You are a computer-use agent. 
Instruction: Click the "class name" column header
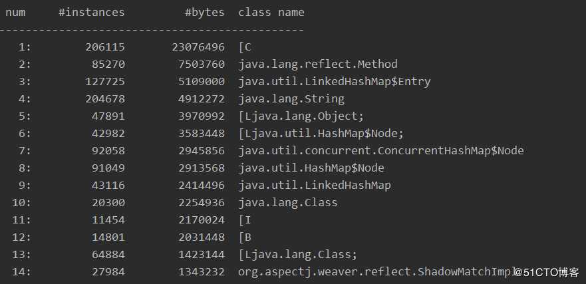271,12
